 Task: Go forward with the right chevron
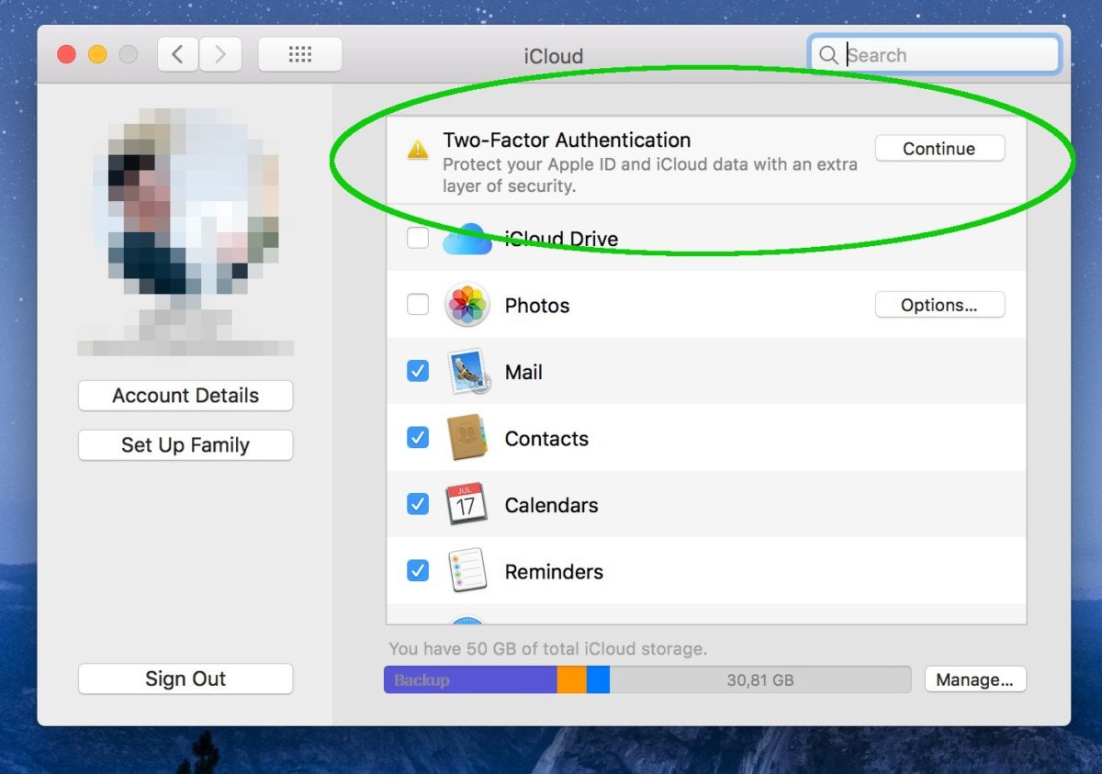(219, 55)
